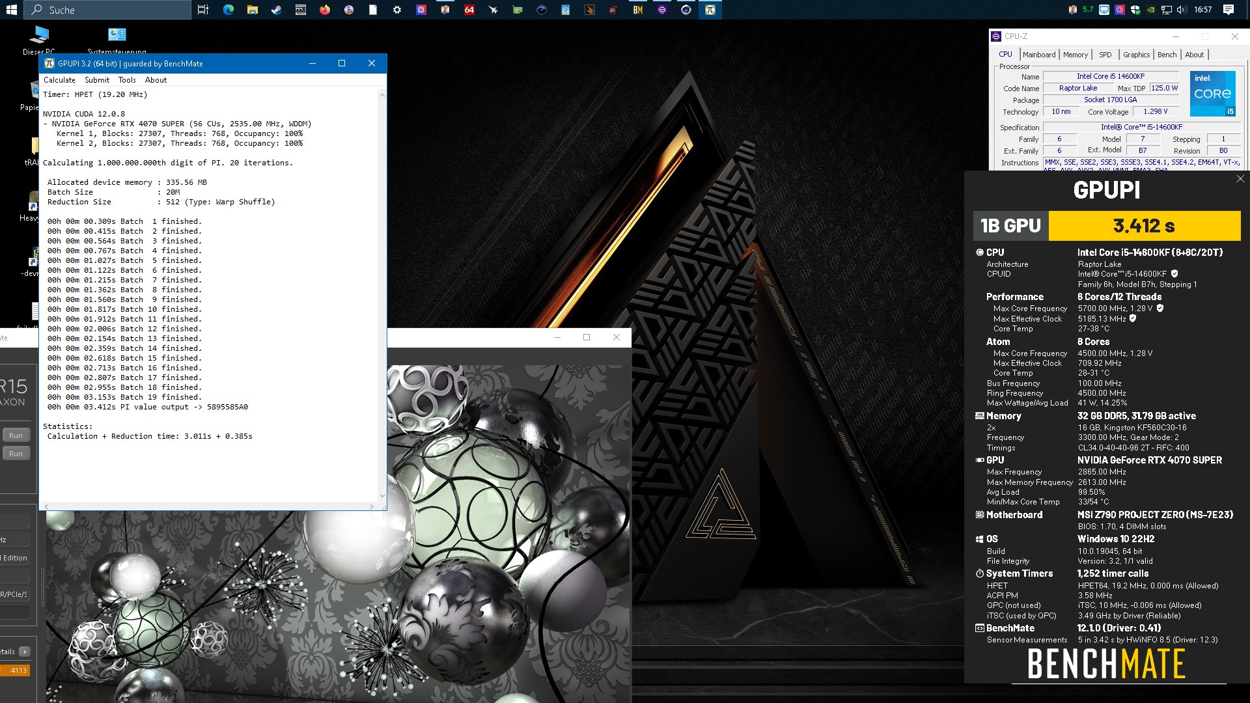This screenshot has width=1250, height=703.
Task: Minimize the Cinebench render window
Action: [557, 337]
